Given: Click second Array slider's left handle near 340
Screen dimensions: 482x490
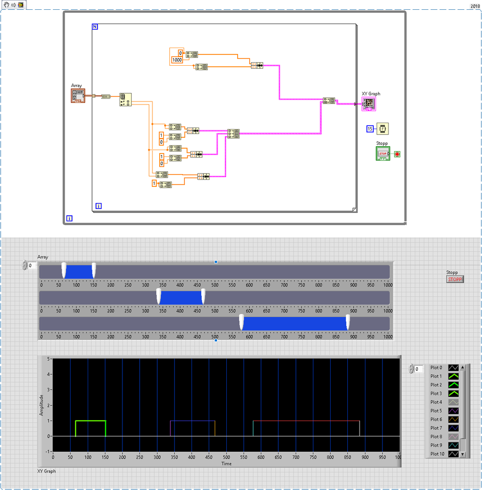Looking at the screenshot, I should pyautogui.click(x=159, y=296).
